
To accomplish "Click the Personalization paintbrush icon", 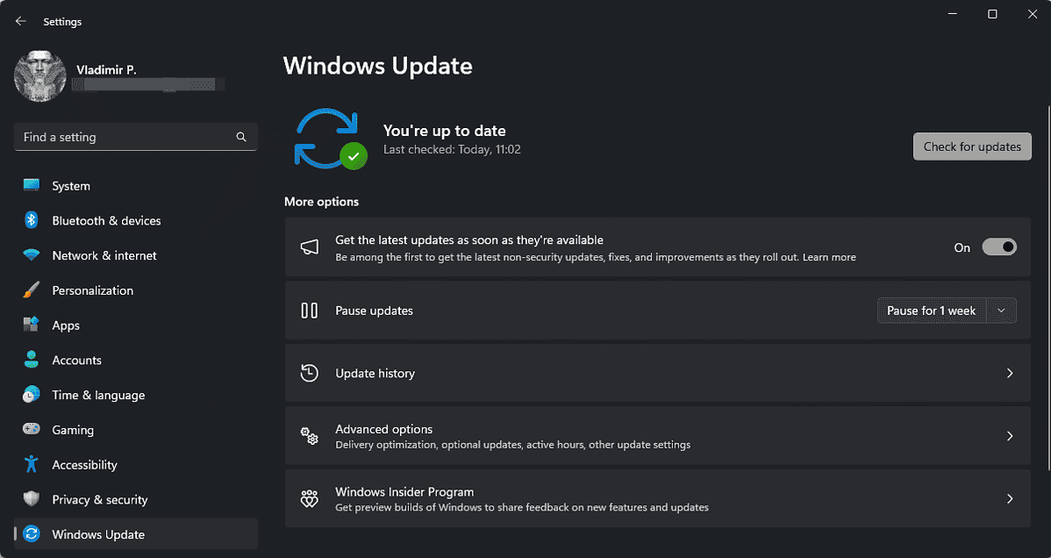I will pyautogui.click(x=31, y=290).
